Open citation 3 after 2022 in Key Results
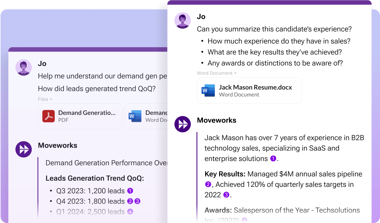 click(226, 195)
